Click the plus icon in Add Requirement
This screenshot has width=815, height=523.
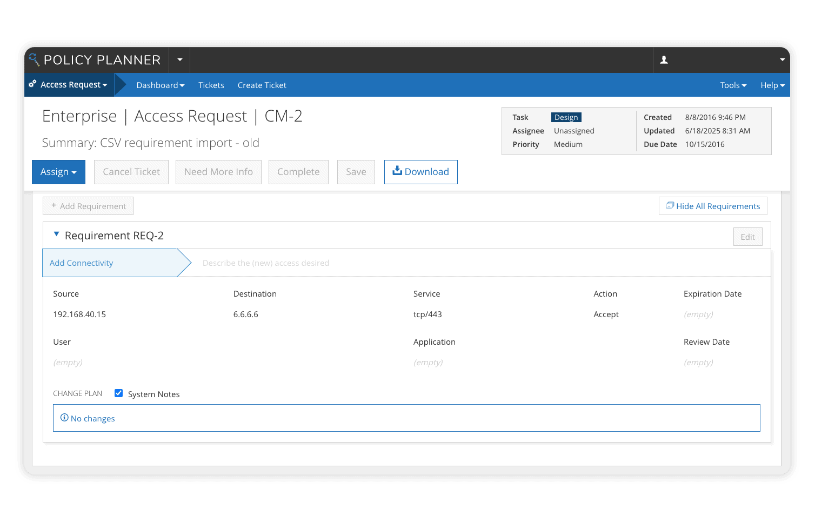(54, 206)
